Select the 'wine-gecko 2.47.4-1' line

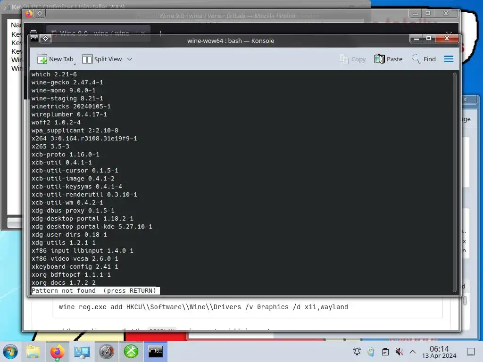[67, 82]
